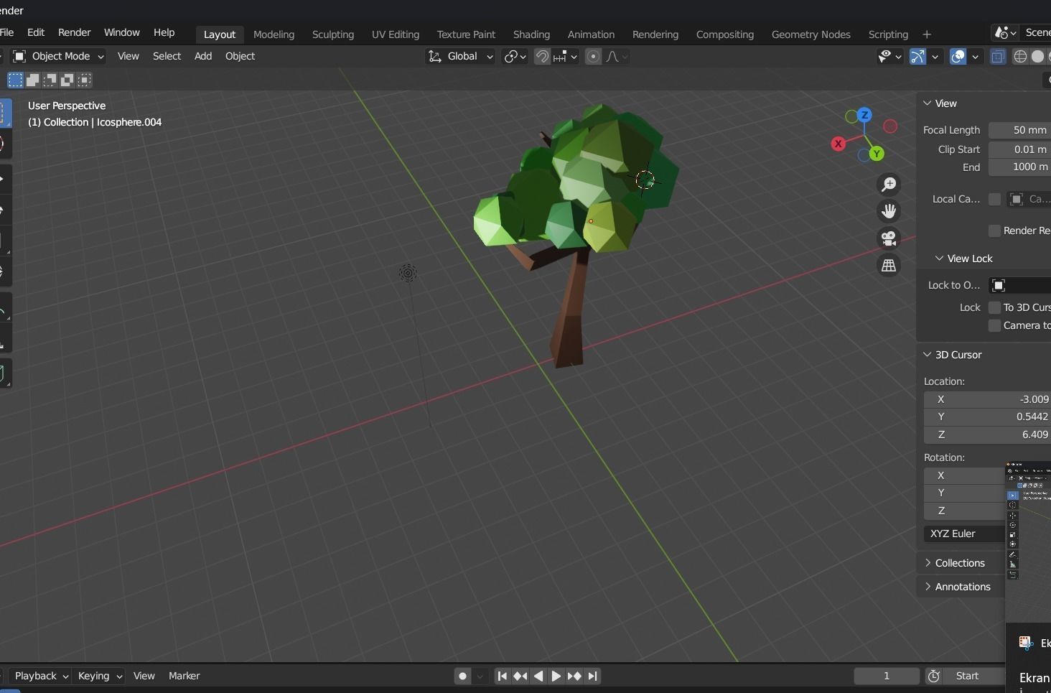Viewport: 1051px width, 693px height.
Task: Check Lock Camera to View
Action: coord(994,325)
